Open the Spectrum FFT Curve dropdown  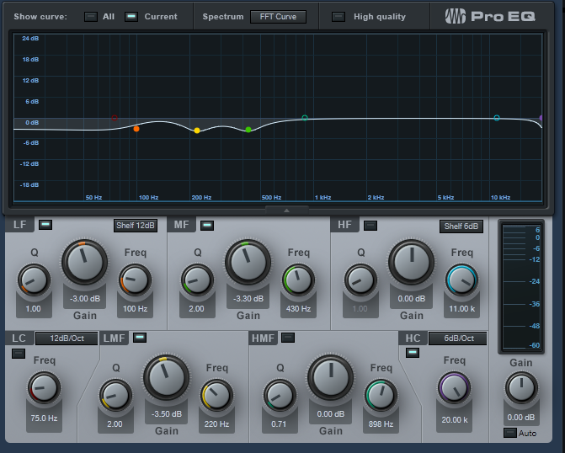(278, 17)
